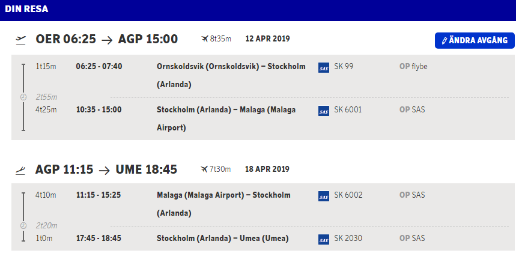Click the SAS logo next to SK 6002

[324, 196]
